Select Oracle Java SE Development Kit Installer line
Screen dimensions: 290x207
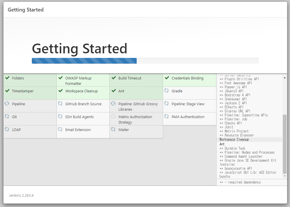click(x=248, y=163)
